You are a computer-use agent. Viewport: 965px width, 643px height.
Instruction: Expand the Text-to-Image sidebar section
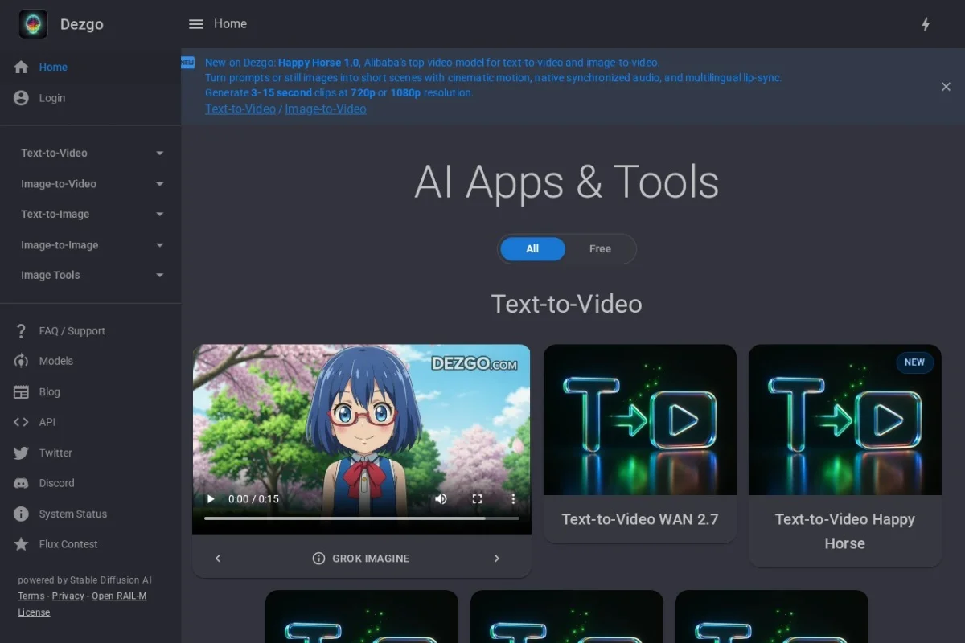tap(91, 215)
